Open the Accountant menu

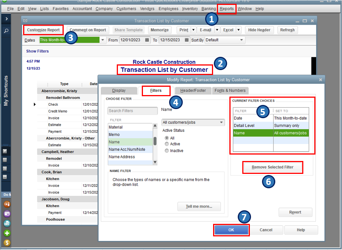(82, 9)
